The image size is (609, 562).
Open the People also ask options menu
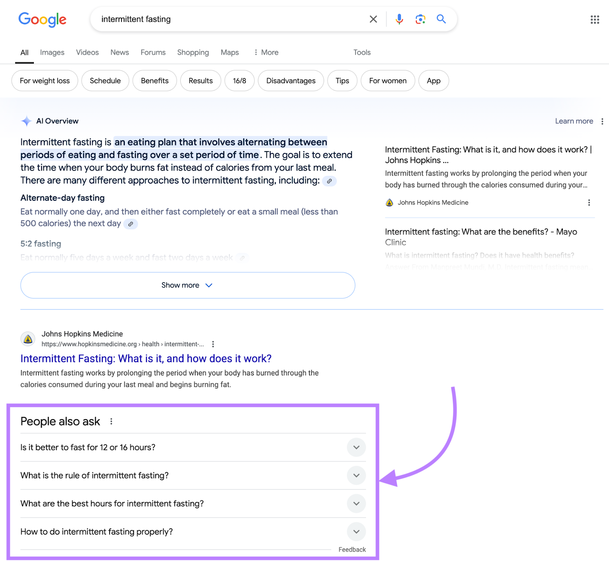click(x=111, y=421)
